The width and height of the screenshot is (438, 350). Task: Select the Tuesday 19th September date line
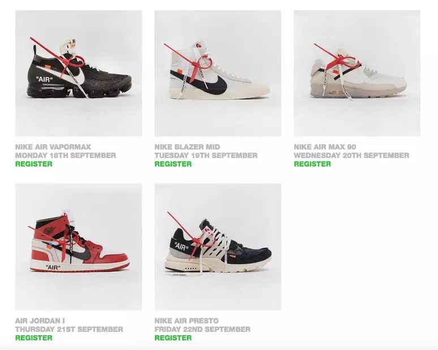(206, 155)
